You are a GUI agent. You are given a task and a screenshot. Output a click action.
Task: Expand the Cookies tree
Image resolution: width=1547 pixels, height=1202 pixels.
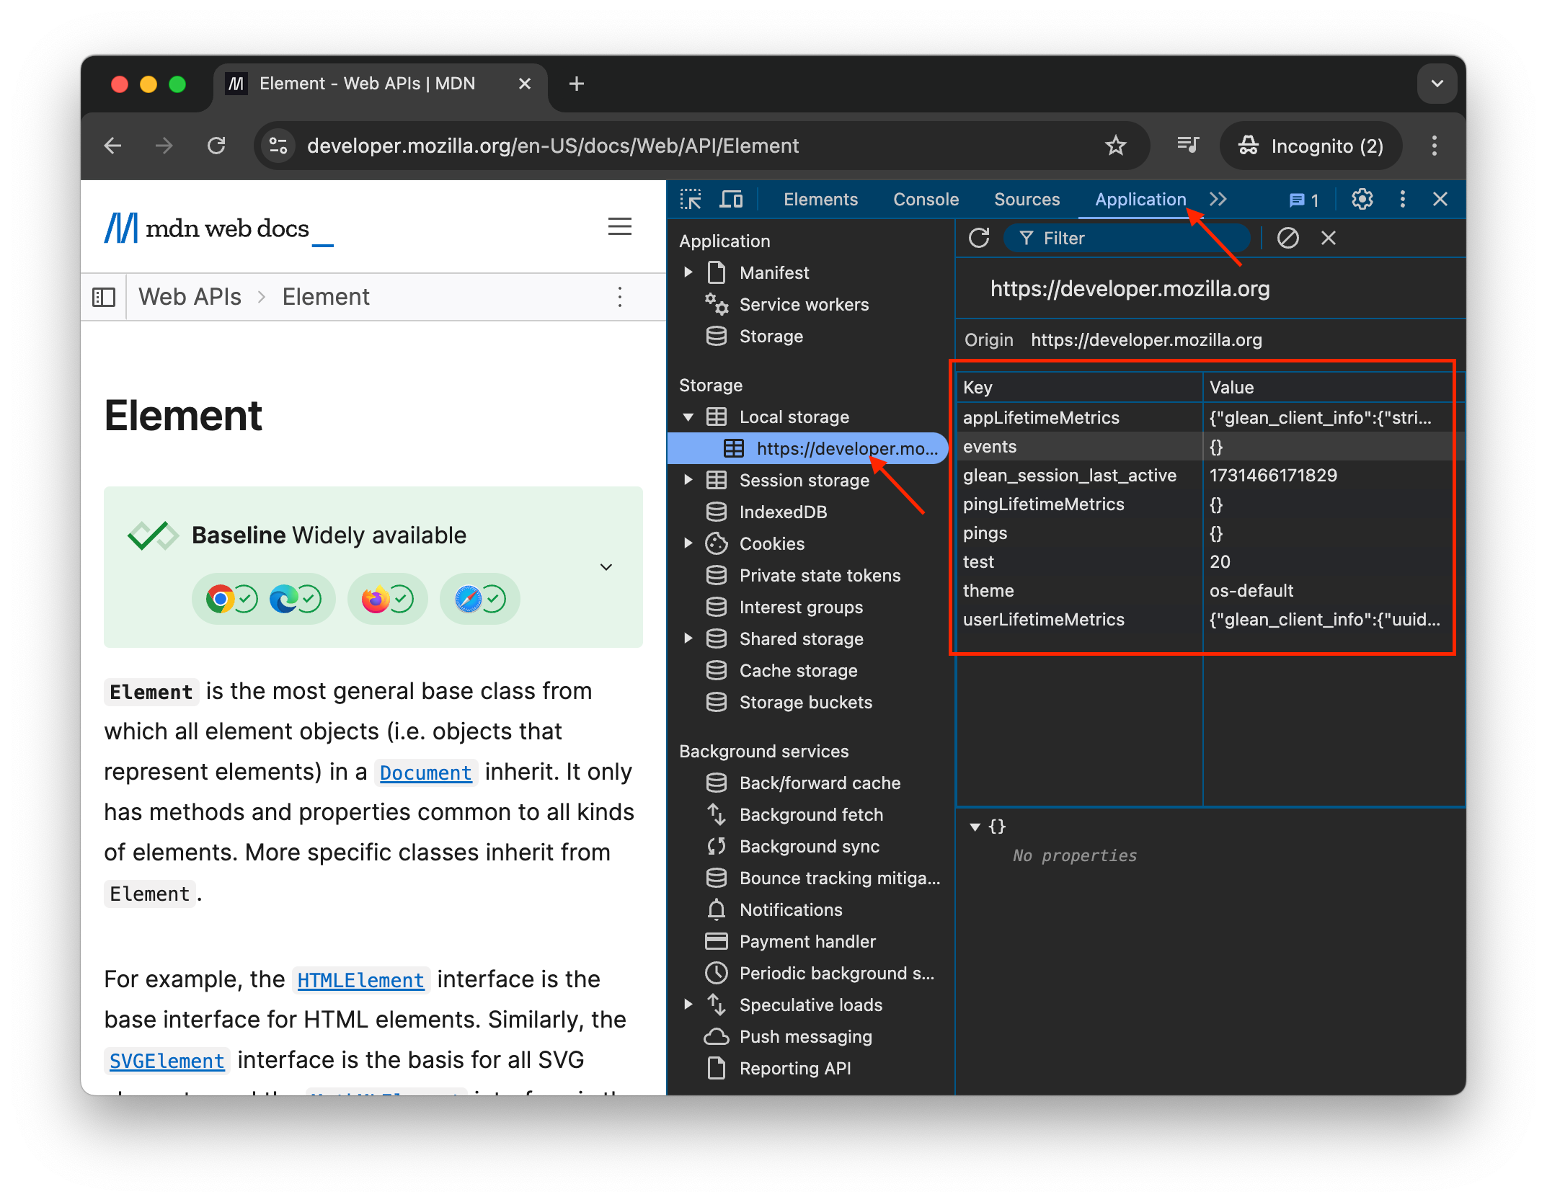(688, 543)
